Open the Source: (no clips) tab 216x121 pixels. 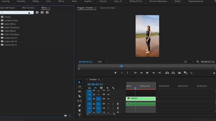click(108, 8)
